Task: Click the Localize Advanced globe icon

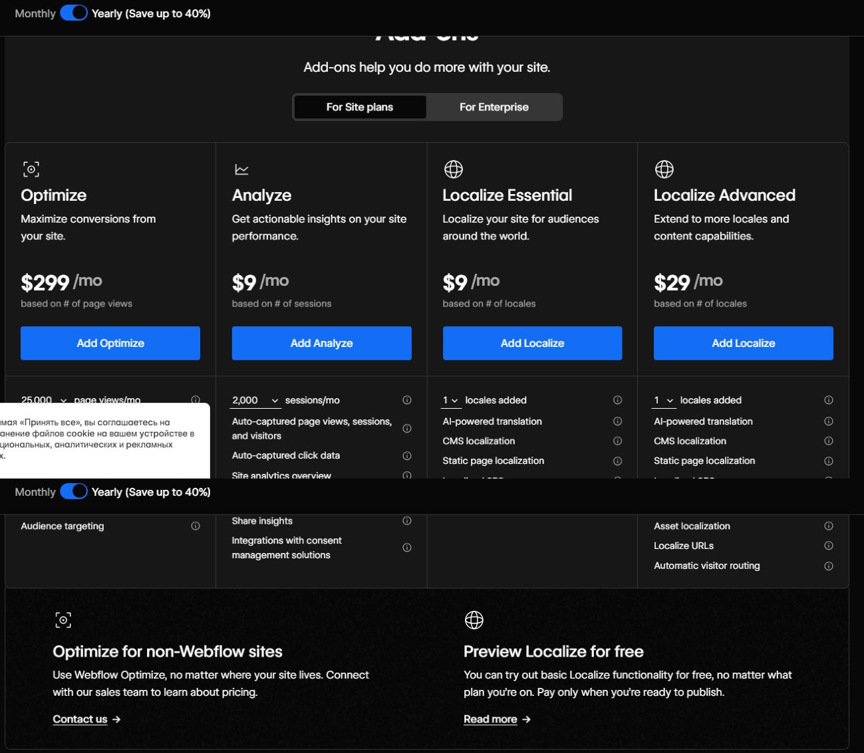Action: 664,169
